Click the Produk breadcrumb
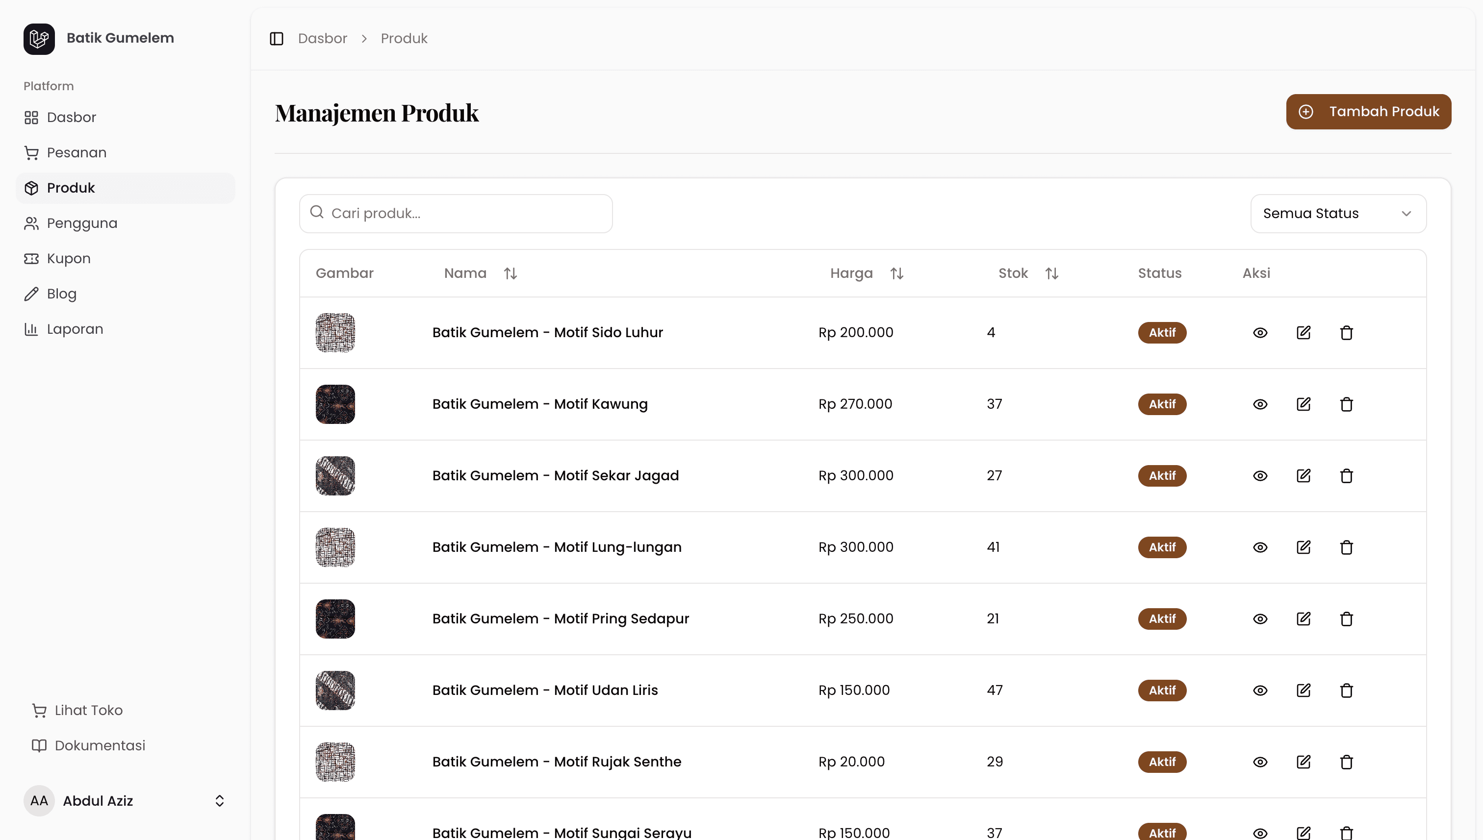The image size is (1483, 840). click(x=404, y=39)
